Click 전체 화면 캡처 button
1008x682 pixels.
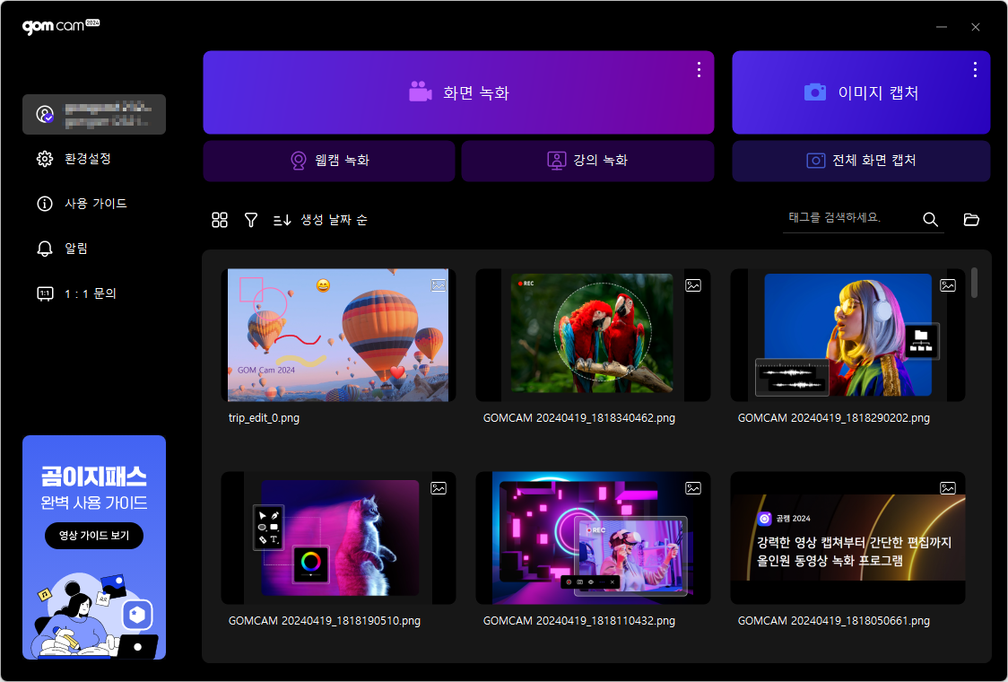coord(861,161)
